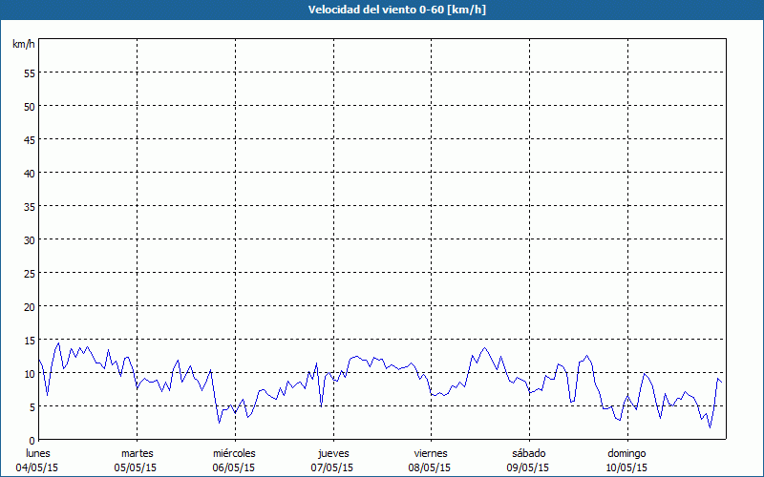Click the km/h unit label on the y-axis
The height and width of the screenshot is (477, 764).
click(24, 45)
